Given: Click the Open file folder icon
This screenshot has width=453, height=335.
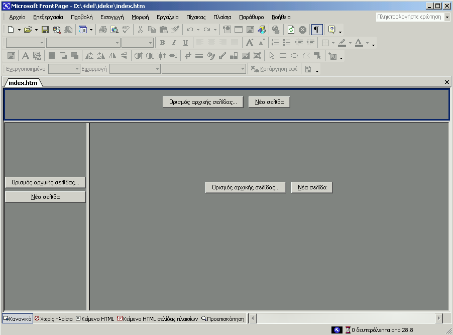Looking at the screenshot, I should 28,30.
